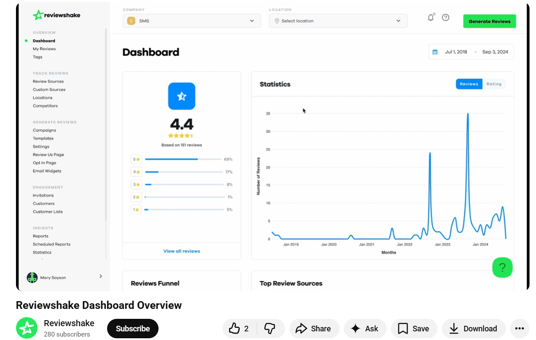
Task: Subscribe to the Reviewshake channel
Action: click(133, 329)
